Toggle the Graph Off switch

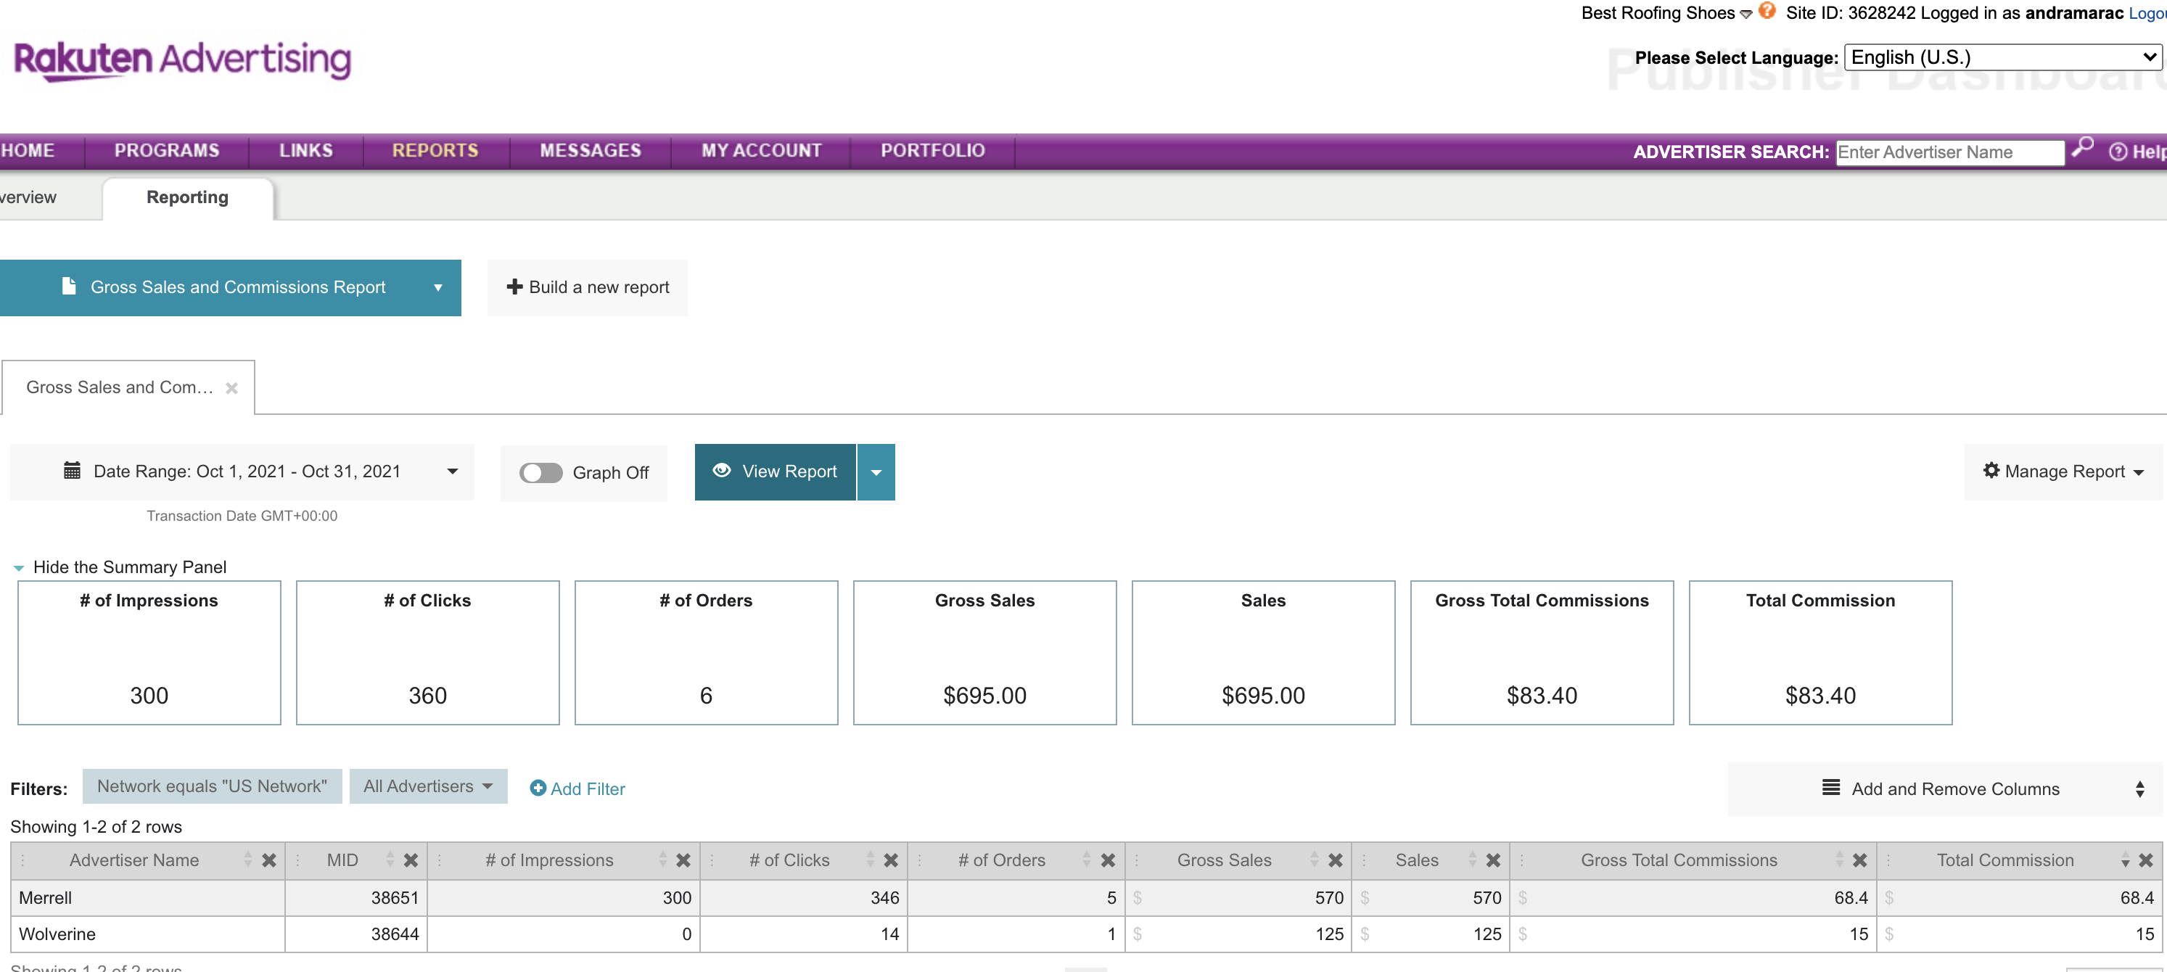(x=540, y=472)
